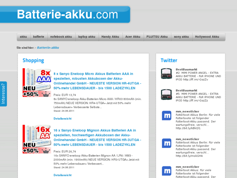Click the 'Batterie-akku' breadcrumb link
The width and height of the screenshot is (237, 178).
[48, 48]
